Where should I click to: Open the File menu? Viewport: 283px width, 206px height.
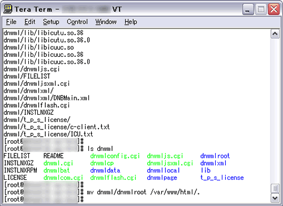(11, 22)
